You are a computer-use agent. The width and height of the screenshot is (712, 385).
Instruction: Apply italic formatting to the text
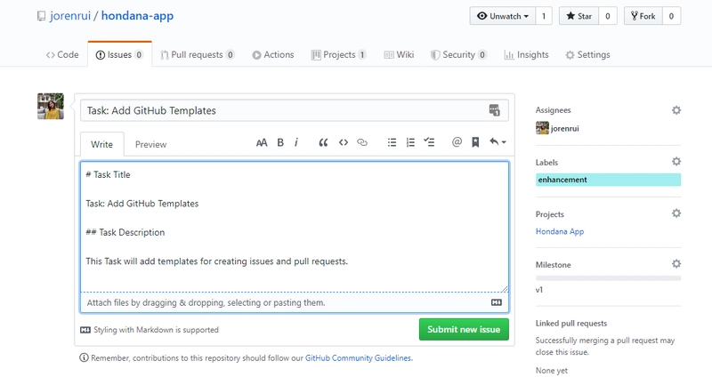pyautogui.click(x=296, y=142)
